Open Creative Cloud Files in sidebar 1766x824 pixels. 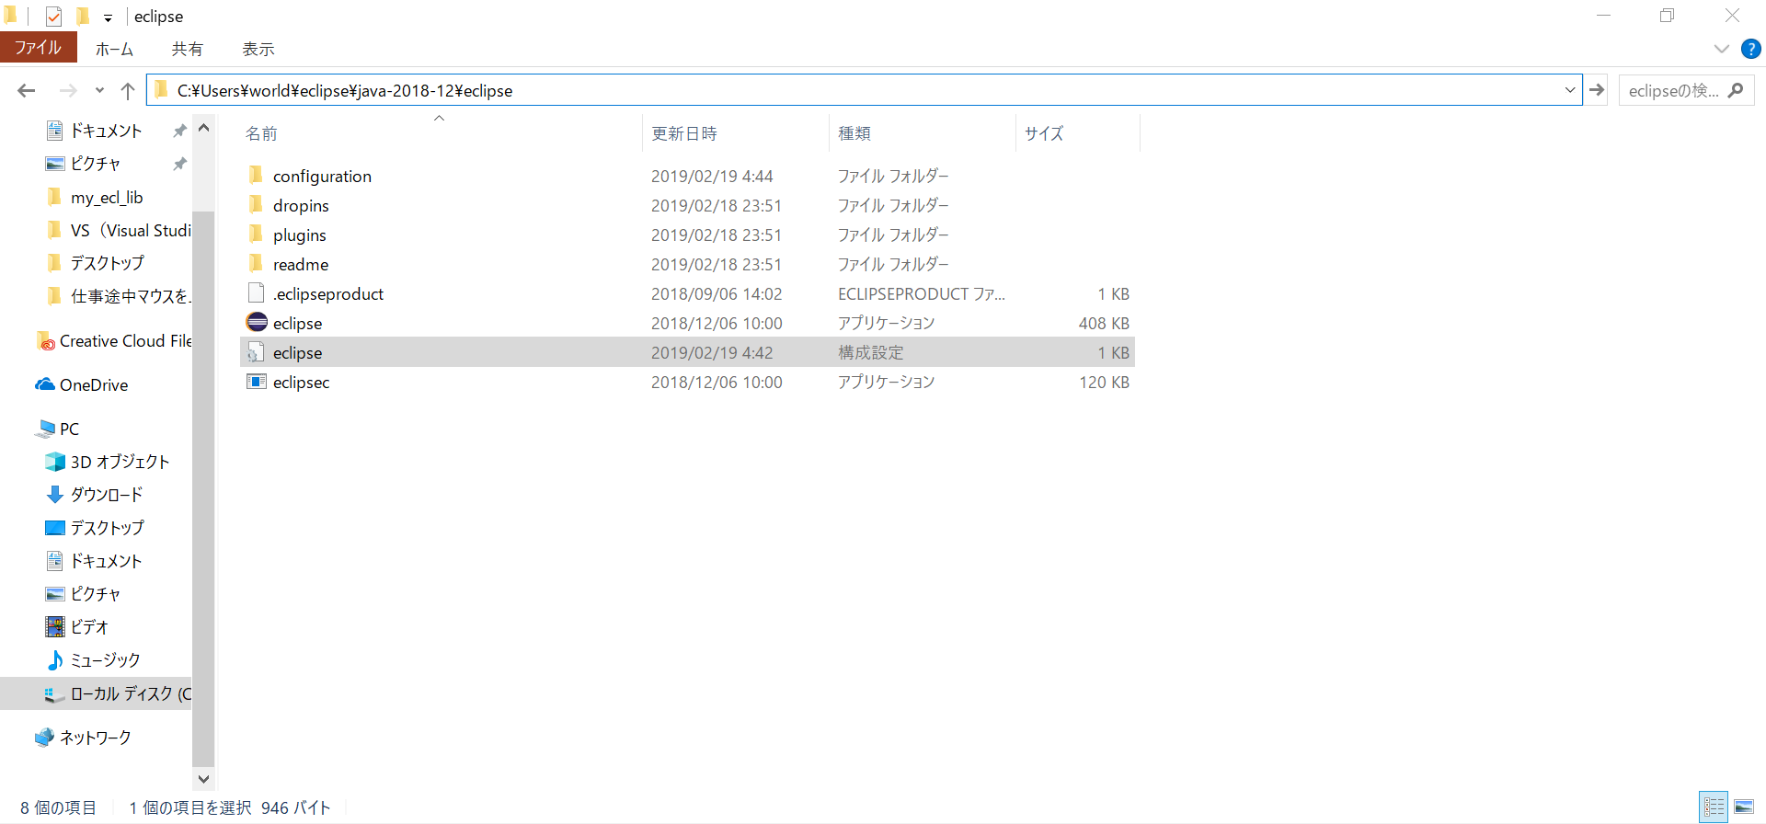pyautogui.click(x=114, y=341)
